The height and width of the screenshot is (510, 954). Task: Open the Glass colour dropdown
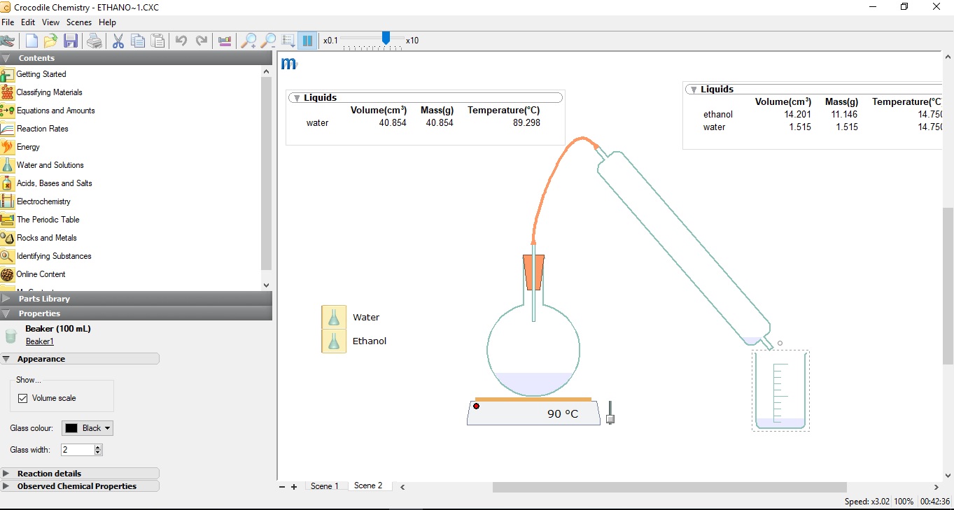pyautogui.click(x=87, y=428)
